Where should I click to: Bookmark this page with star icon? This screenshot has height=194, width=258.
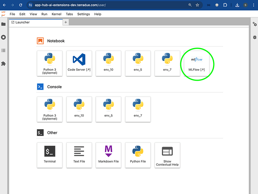[x=198, y=5]
